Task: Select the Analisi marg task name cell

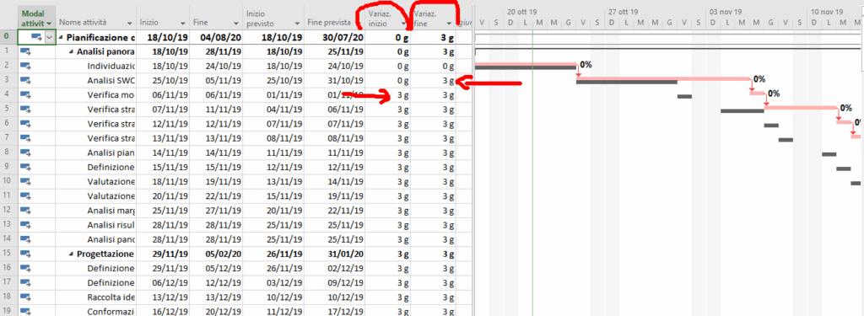Action: tap(96, 211)
